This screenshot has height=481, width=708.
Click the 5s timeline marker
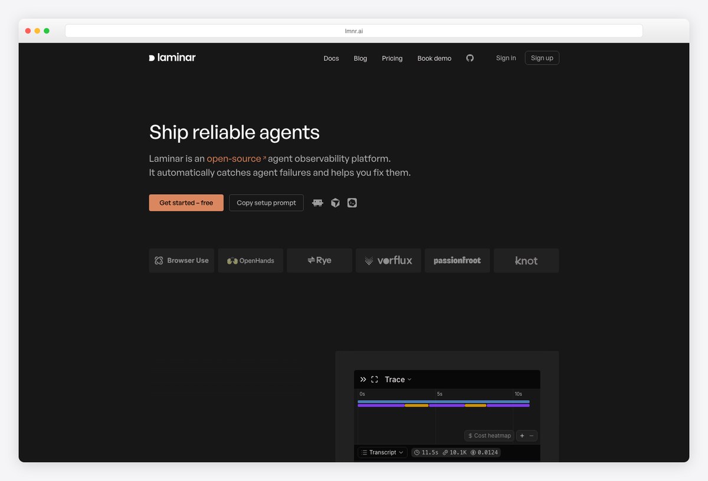(440, 394)
